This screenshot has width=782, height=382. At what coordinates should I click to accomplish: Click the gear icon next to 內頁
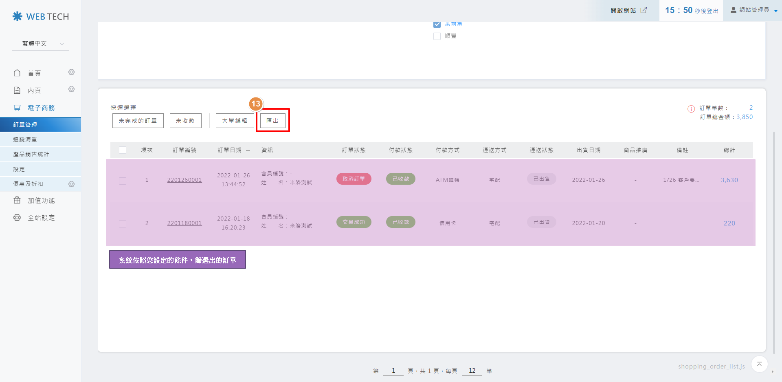[x=71, y=89]
